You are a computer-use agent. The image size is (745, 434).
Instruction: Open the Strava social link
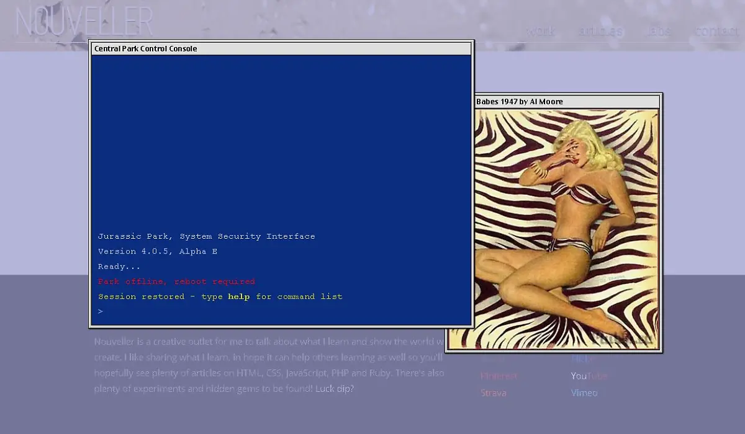coord(494,392)
